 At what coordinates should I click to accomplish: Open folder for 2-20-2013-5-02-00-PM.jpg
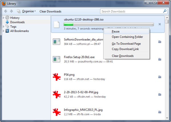tap(160, 94)
